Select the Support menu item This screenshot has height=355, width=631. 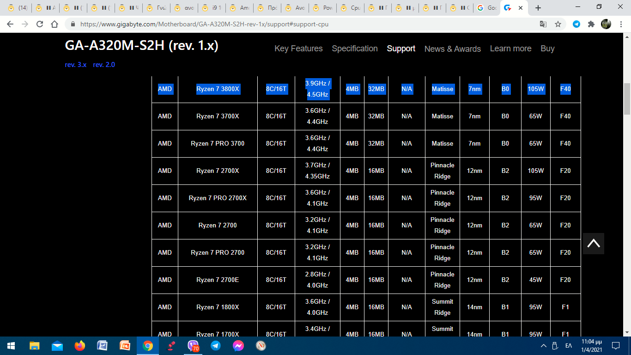point(401,49)
